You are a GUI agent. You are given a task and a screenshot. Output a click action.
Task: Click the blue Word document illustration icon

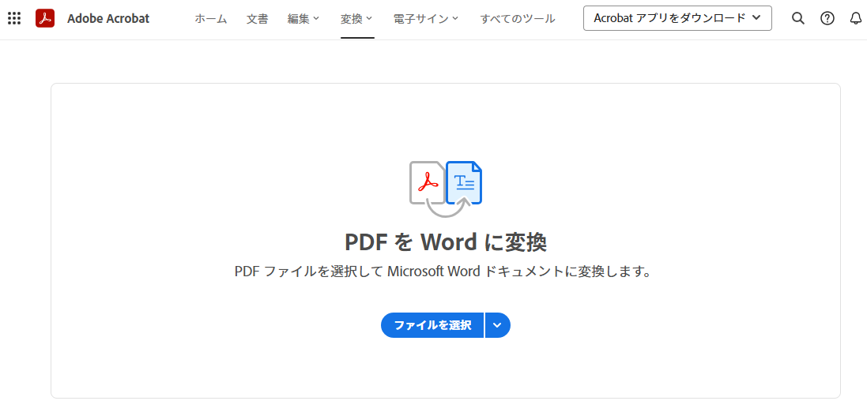click(465, 182)
